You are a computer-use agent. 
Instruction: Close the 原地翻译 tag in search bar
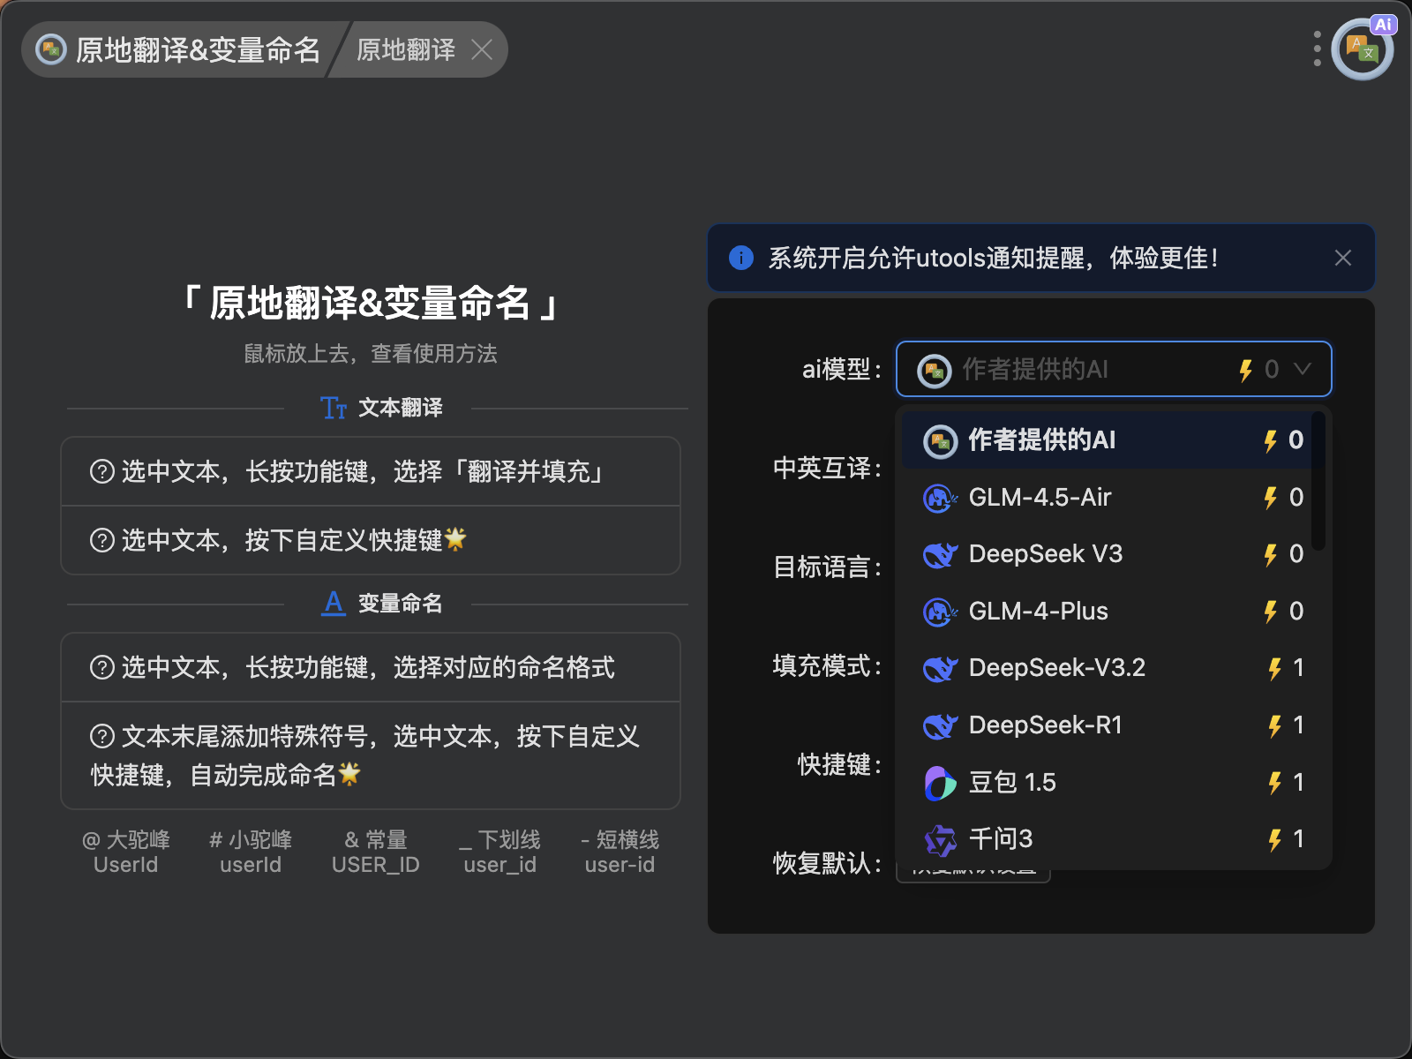point(482,49)
